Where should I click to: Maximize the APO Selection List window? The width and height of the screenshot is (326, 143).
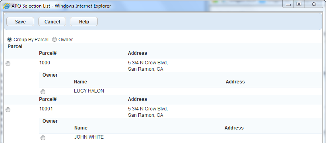[299, 4]
